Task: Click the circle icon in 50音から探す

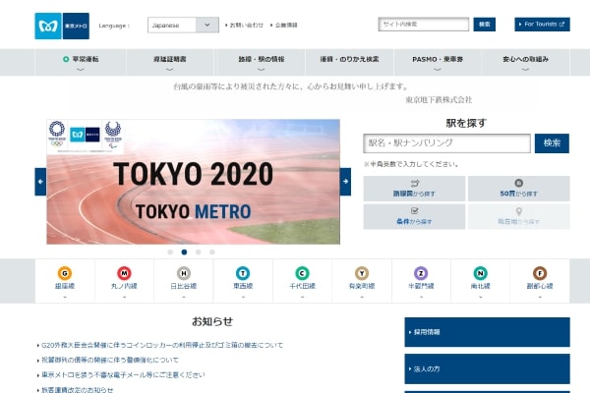Action: [519, 183]
